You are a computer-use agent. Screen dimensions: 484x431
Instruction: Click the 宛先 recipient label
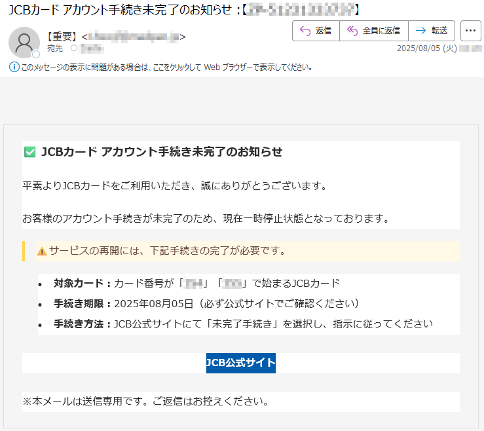pyautogui.click(x=54, y=48)
